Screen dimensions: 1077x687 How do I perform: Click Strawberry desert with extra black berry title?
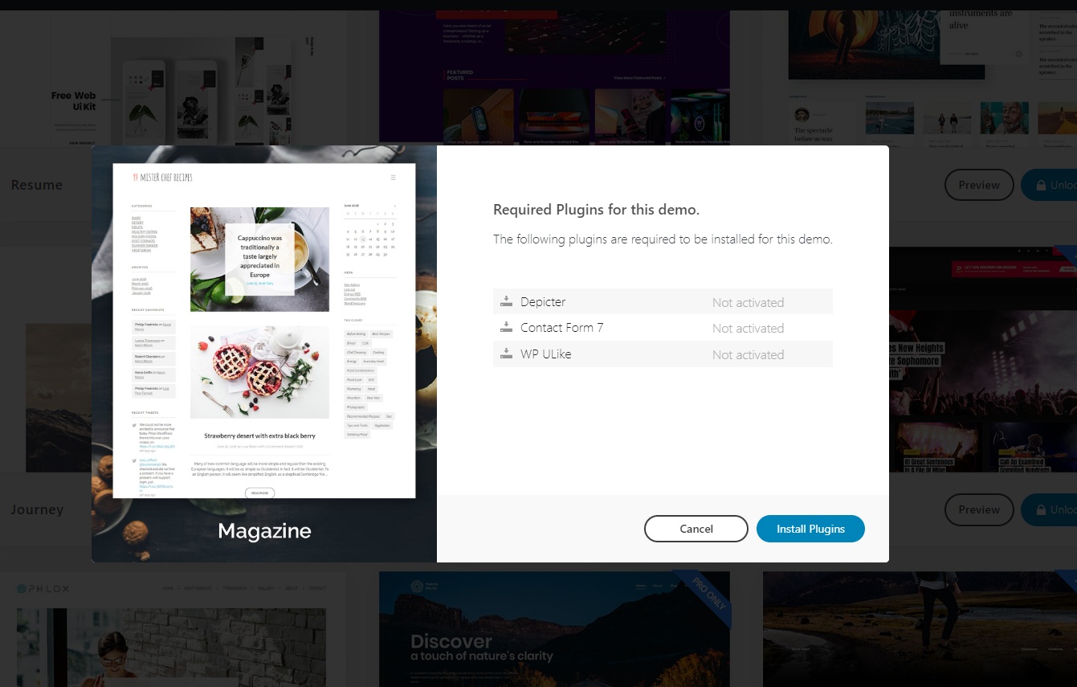(x=259, y=436)
